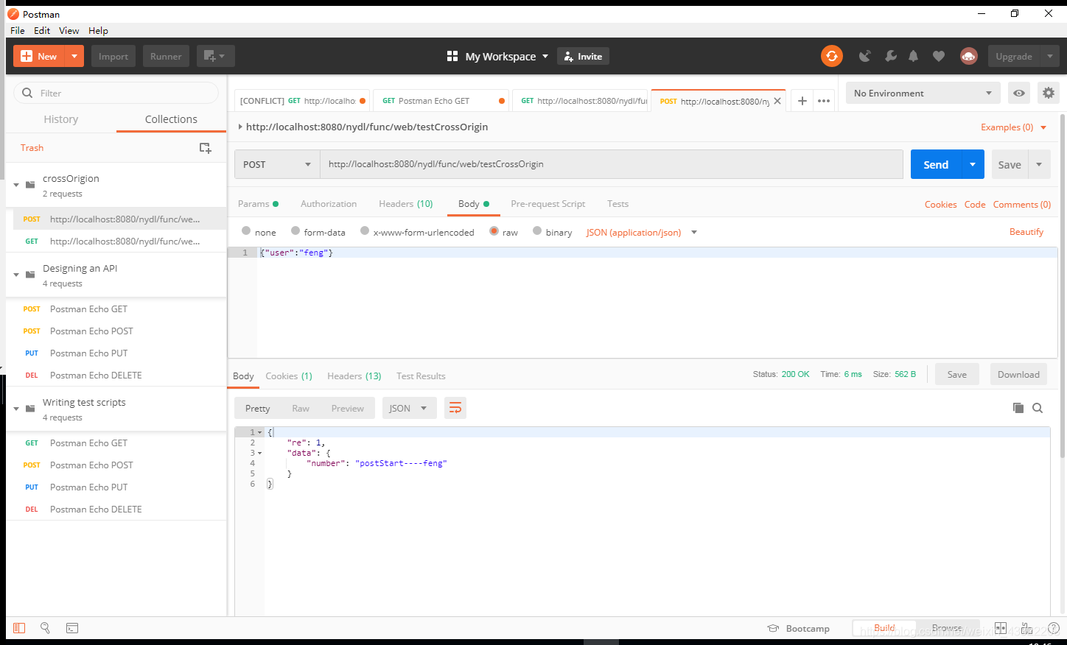The height and width of the screenshot is (645, 1067).
Task: Add a new request tab
Action: point(802,101)
